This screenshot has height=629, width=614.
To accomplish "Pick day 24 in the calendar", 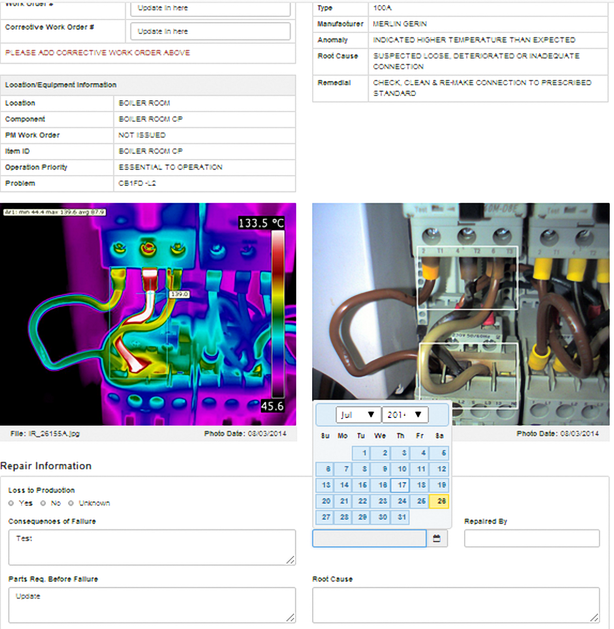I will [400, 501].
